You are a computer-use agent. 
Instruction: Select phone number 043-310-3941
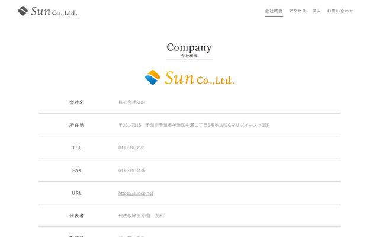point(131,148)
